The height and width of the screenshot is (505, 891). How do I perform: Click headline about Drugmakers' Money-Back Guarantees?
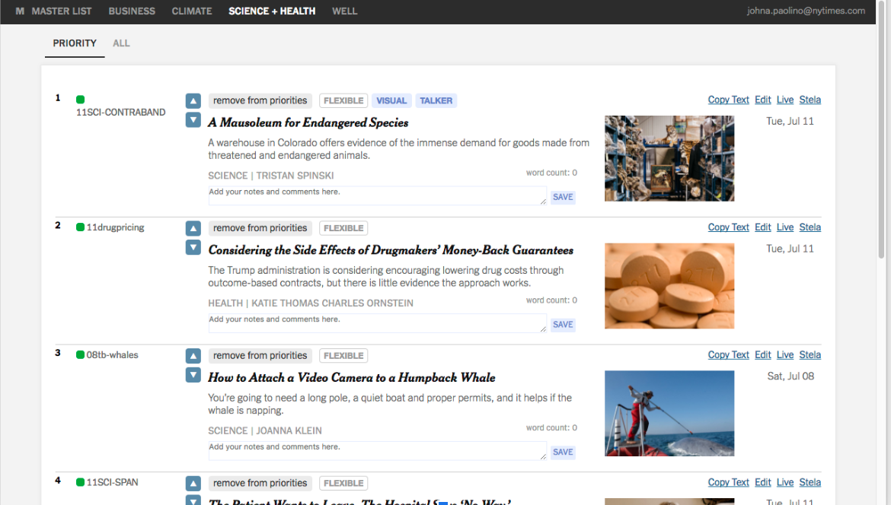pyautogui.click(x=391, y=250)
